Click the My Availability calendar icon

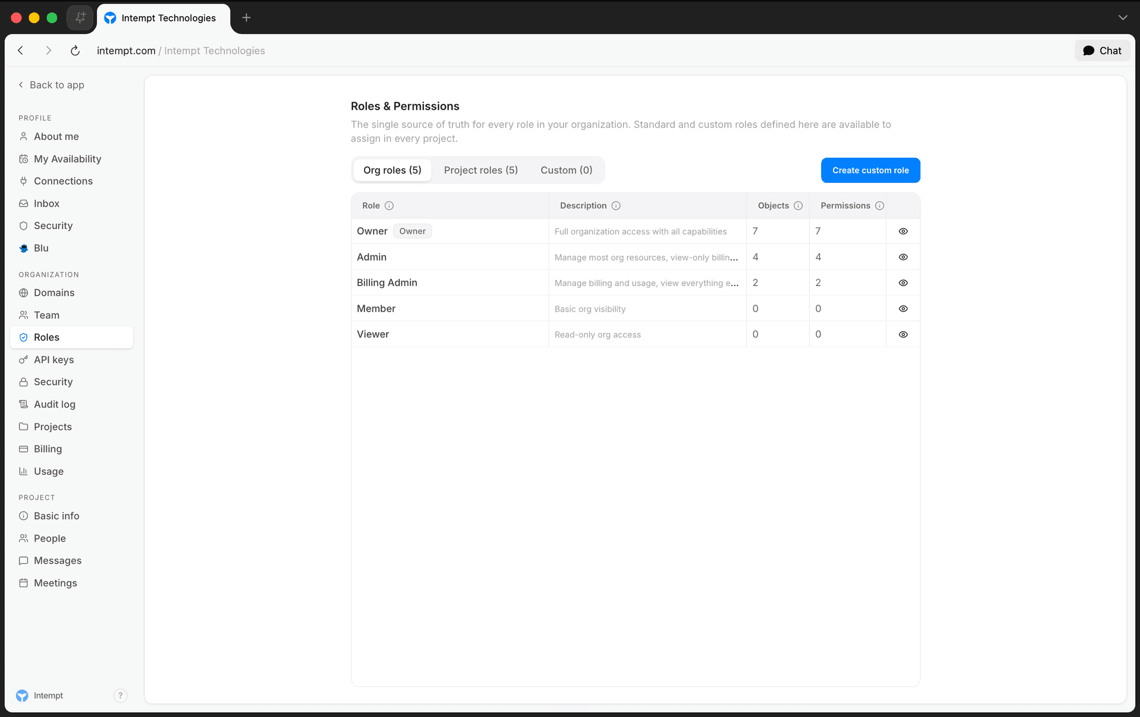tap(24, 159)
